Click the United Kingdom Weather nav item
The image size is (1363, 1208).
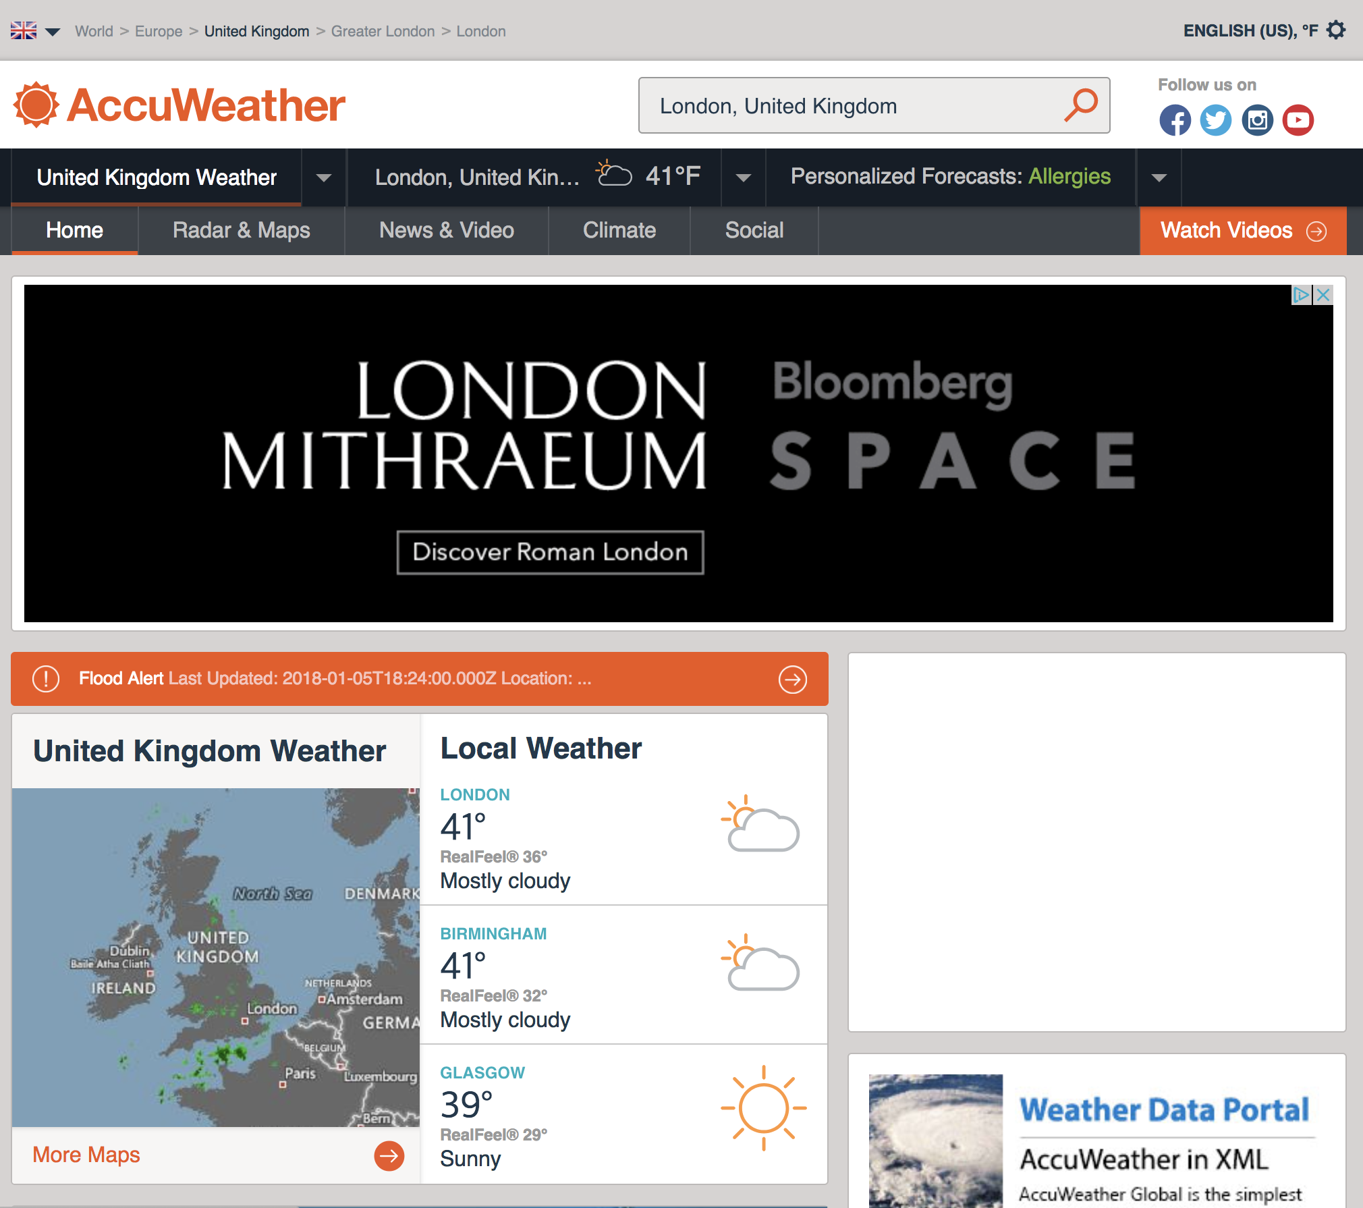(x=157, y=177)
